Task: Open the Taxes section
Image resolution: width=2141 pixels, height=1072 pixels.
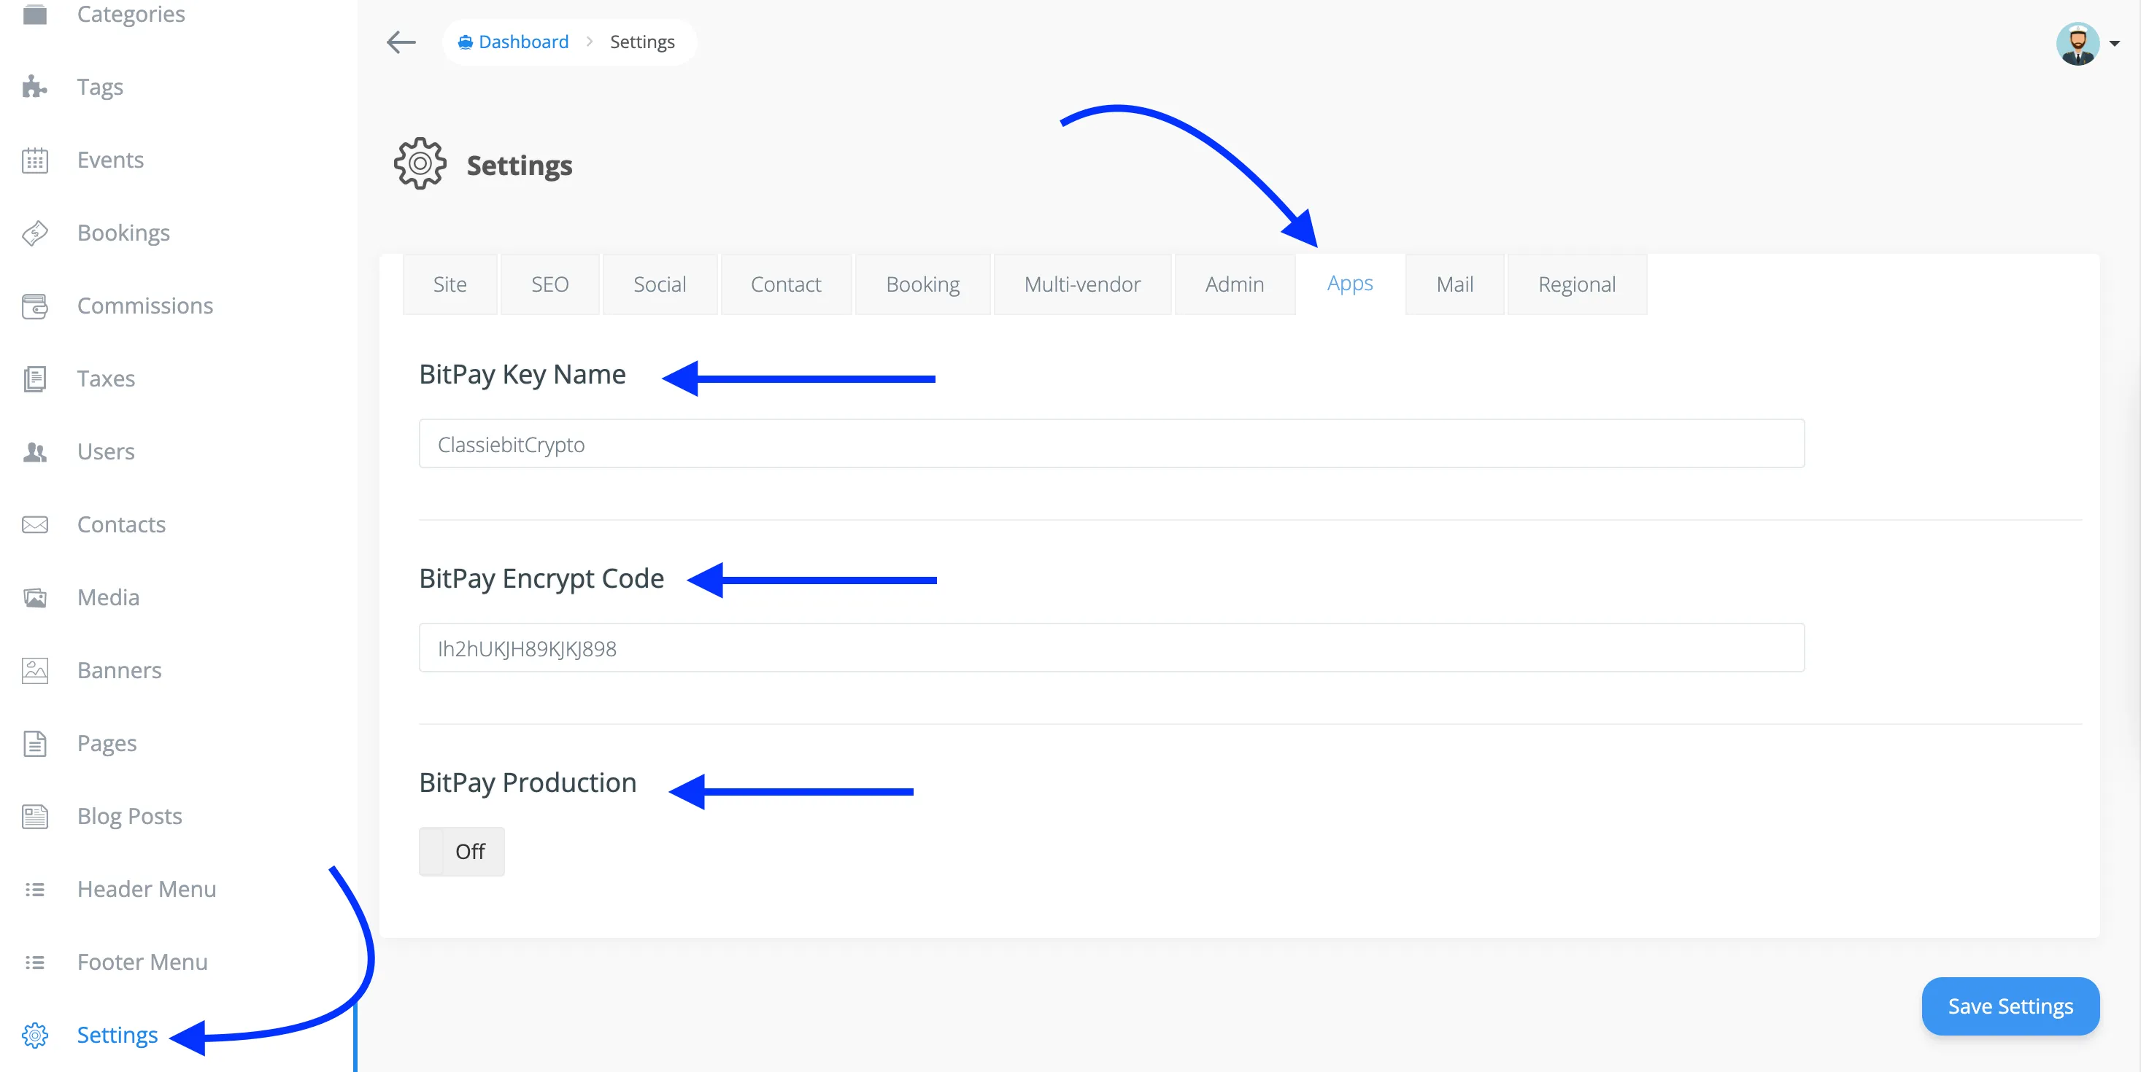Action: click(106, 378)
